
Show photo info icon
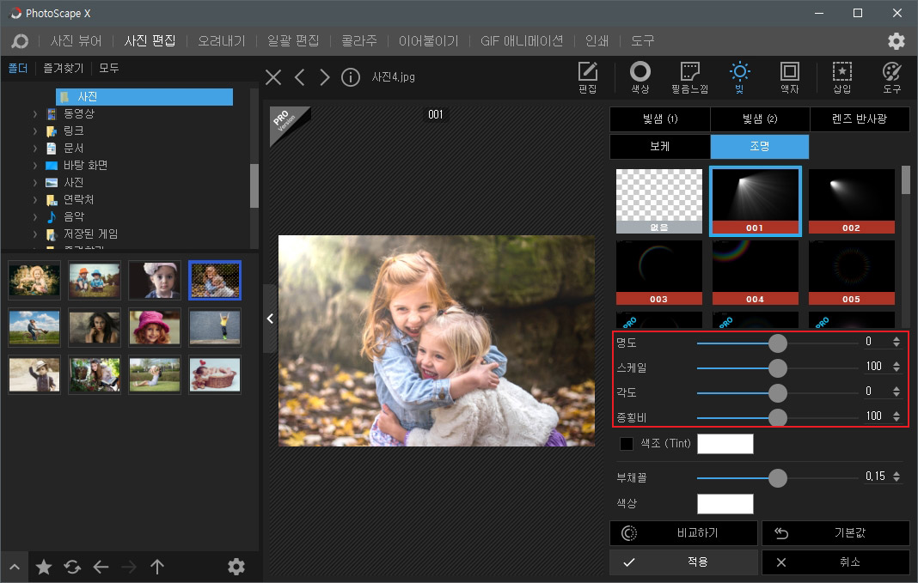tap(351, 77)
